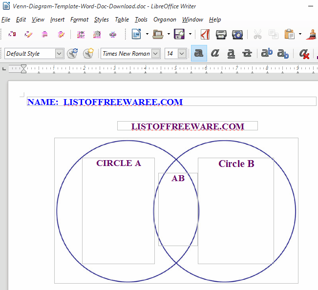
Task: Click the Save document icon
Action: click(x=179, y=34)
